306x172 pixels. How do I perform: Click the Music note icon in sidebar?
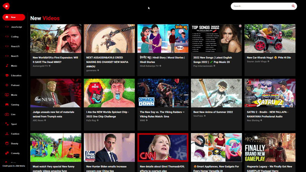[7, 66]
